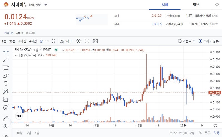
Task: Click the SMA 9 value 930.34B
Action: (51, 55)
